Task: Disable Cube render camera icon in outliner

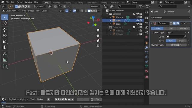Action: point(141,21)
